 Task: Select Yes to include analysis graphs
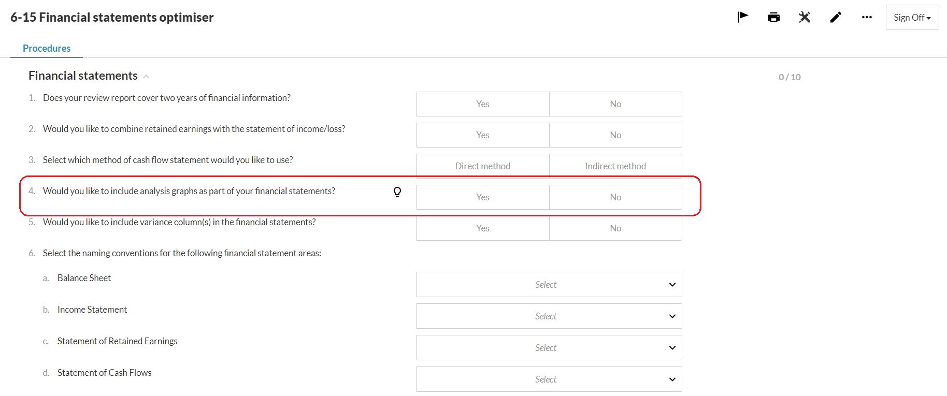coord(482,197)
